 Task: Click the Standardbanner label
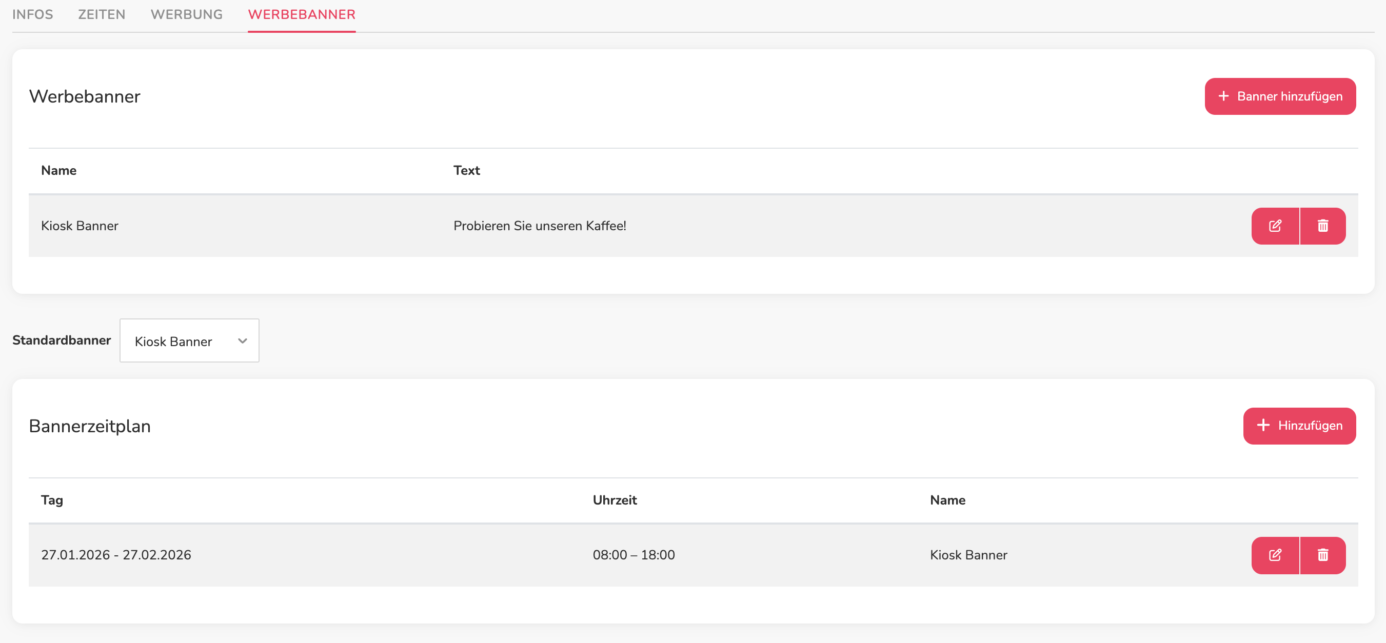pyautogui.click(x=62, y=340)
